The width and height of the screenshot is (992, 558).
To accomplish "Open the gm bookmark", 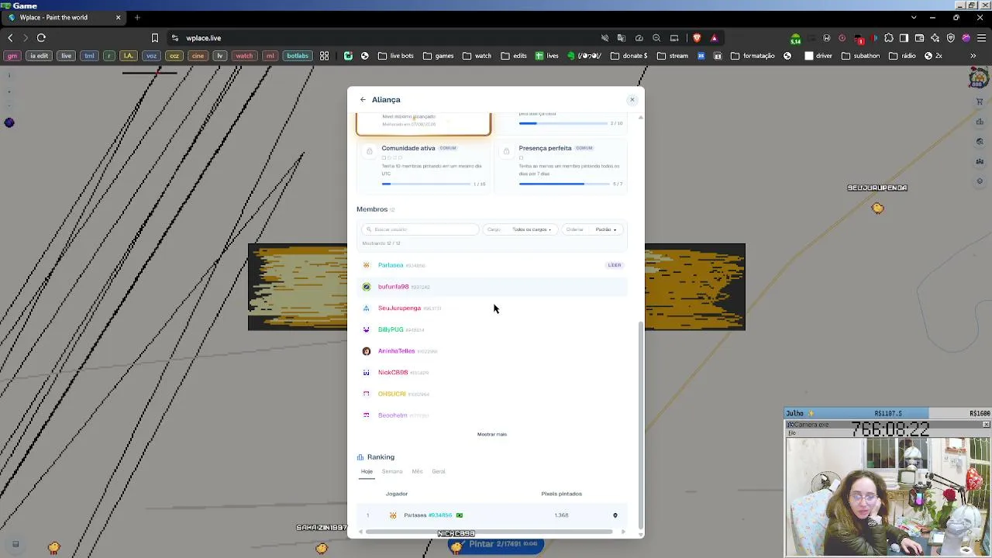I will click(12, 56).
